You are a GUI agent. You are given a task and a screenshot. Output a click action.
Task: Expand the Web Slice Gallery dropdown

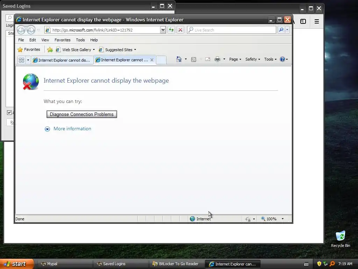(94, 50)
